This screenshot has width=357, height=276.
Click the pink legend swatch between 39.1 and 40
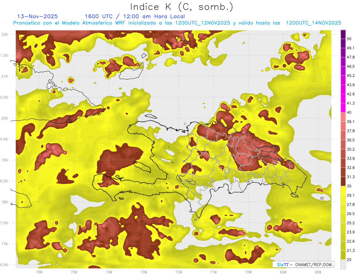click(x=343, y=117)
